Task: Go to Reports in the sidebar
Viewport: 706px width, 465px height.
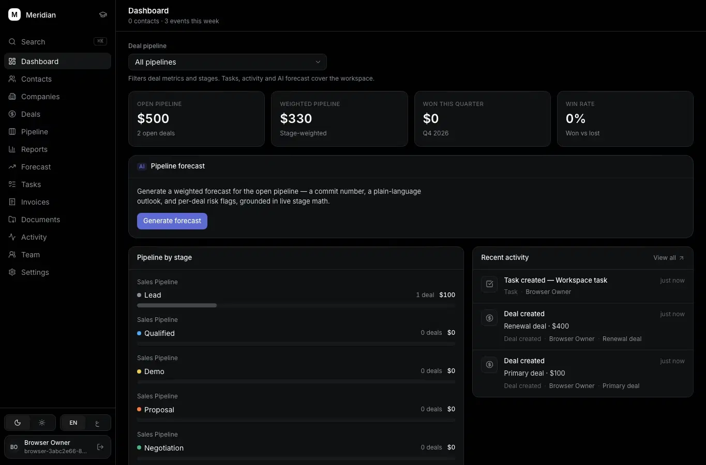Action: (57, 149)
